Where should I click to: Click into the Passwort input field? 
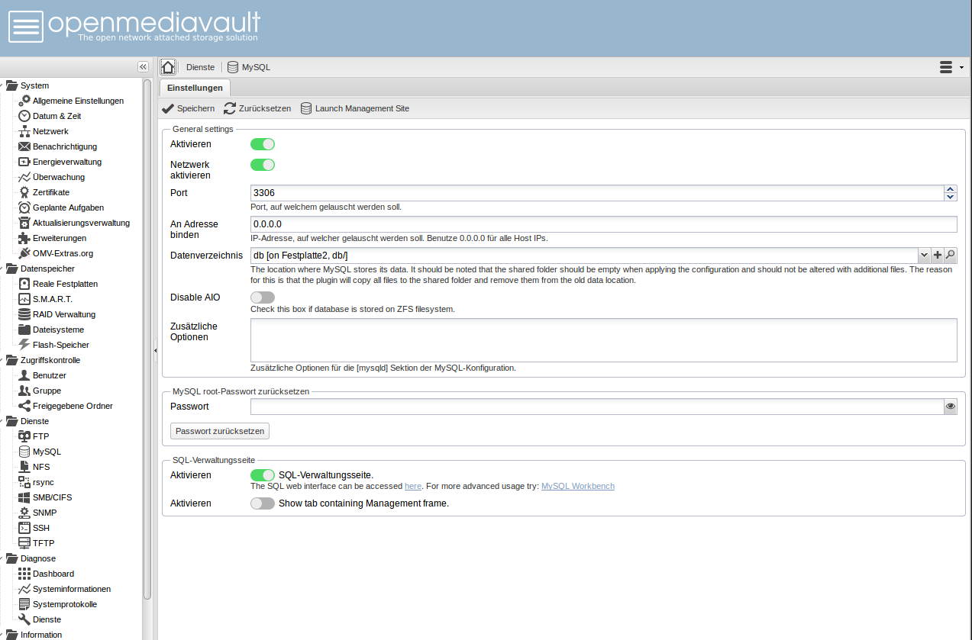597,407
